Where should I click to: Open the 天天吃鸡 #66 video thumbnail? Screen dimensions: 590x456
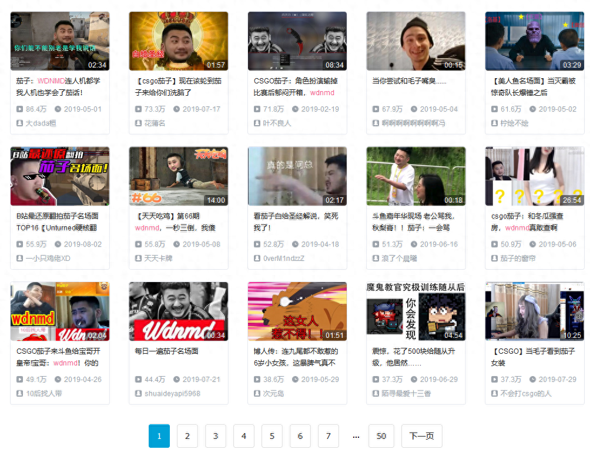pyautogui.click(x=179, y=176)
